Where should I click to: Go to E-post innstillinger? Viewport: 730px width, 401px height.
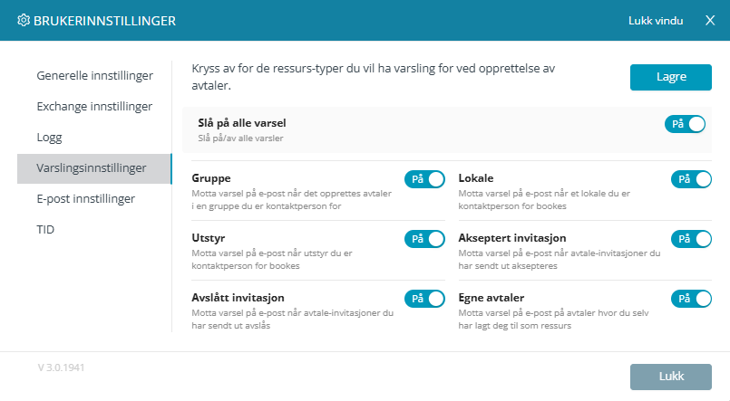[x=85, y=198]
